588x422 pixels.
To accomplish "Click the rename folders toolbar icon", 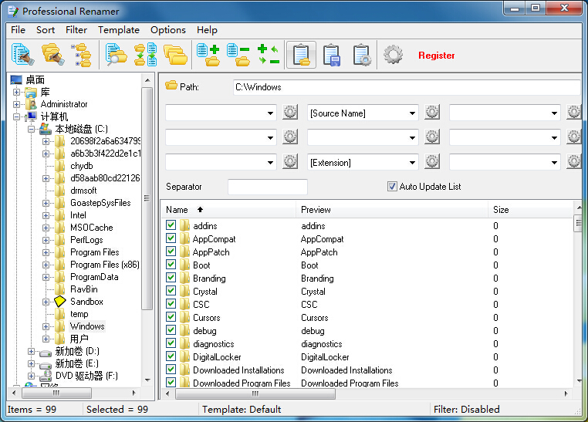I will [52, 55].
